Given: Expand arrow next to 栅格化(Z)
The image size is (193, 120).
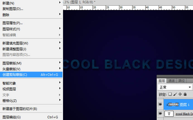Looking at the screenshot, I should click(x=60, y=100).
